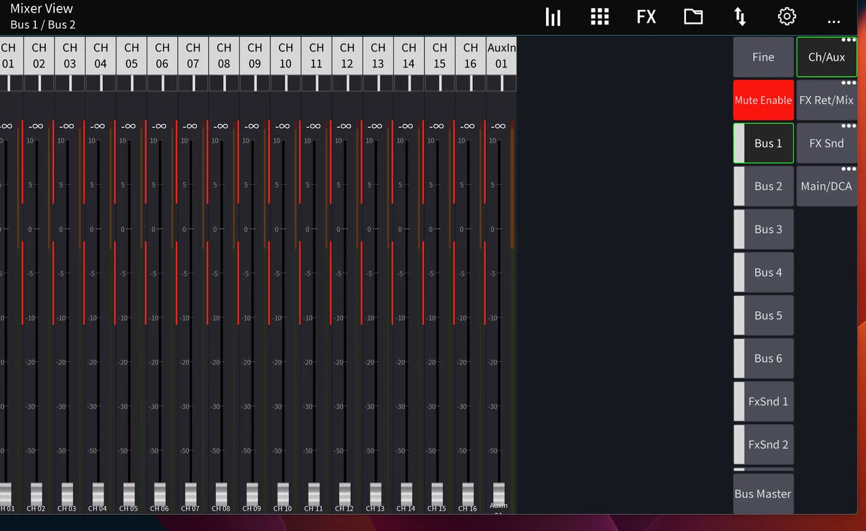The width and height of the screenshot is (866, 531).
Task: Click the AuxIn 01 fader knob
Action: point(499,494)
